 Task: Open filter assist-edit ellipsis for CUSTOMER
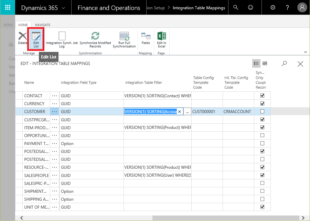(187, 112)
